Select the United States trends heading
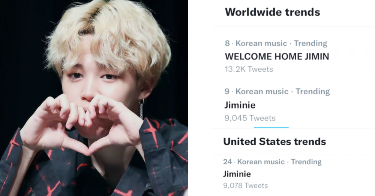Viewport: 375px width, 196px height. click(x=274, y=142)
